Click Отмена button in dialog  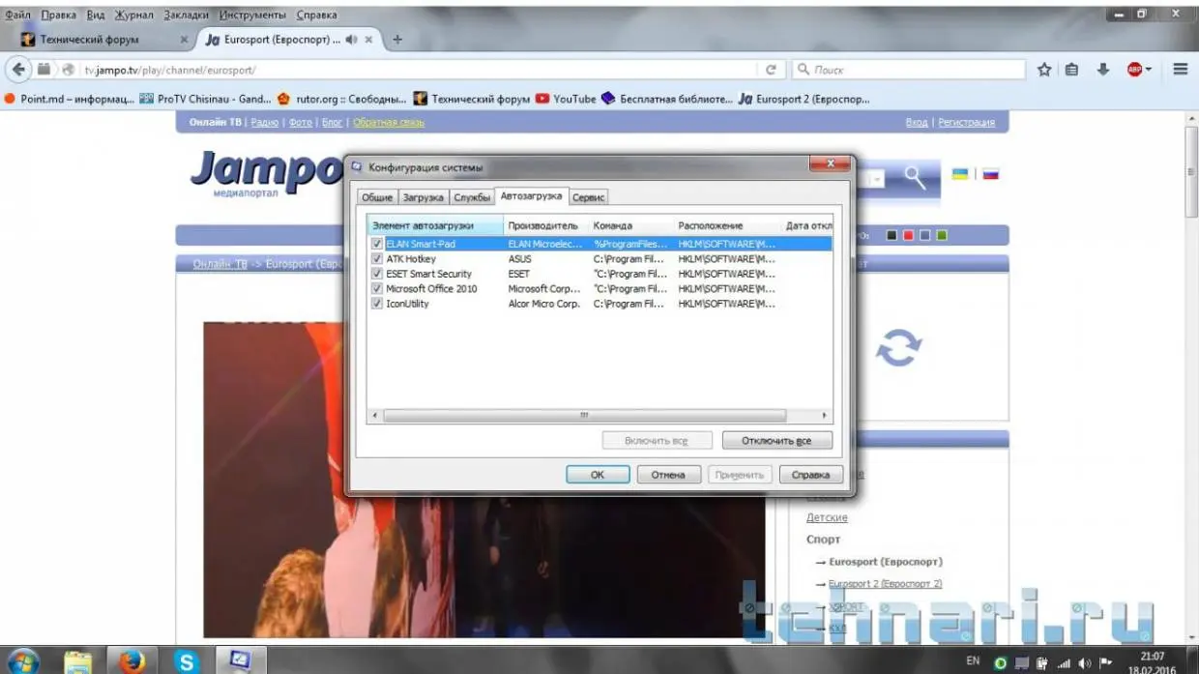coord(668,475)
